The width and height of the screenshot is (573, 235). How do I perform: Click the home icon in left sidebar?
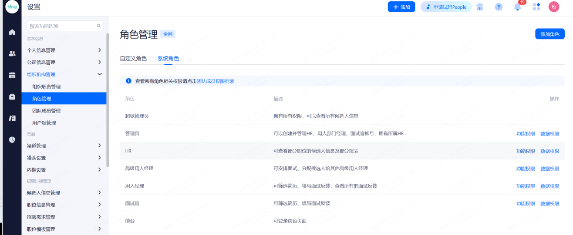12,32
